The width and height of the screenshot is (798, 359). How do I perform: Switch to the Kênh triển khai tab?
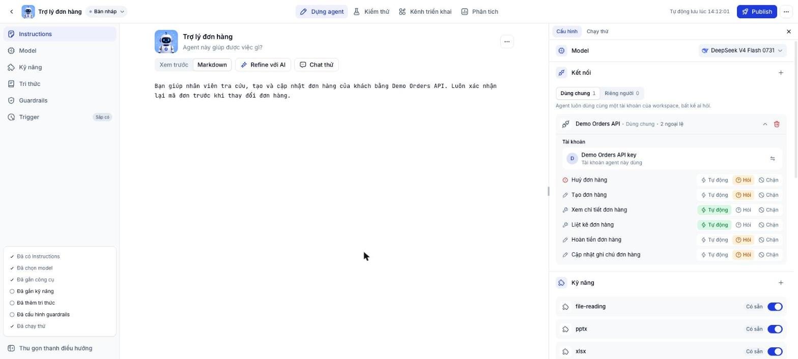point(425,12)
